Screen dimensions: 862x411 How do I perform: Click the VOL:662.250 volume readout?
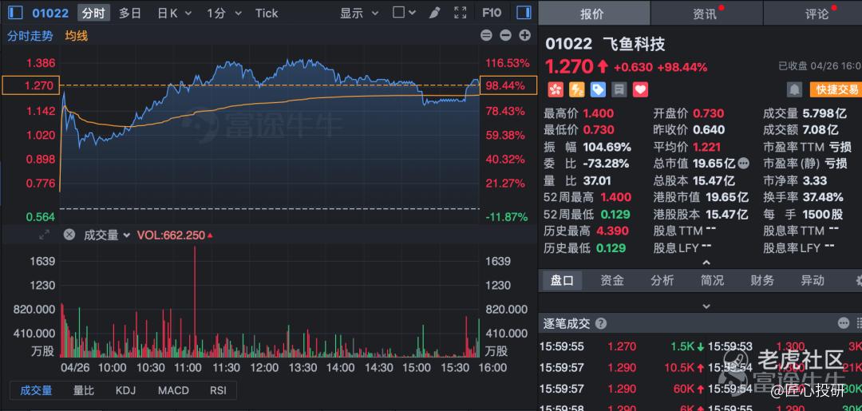click(x=175, y=235)
